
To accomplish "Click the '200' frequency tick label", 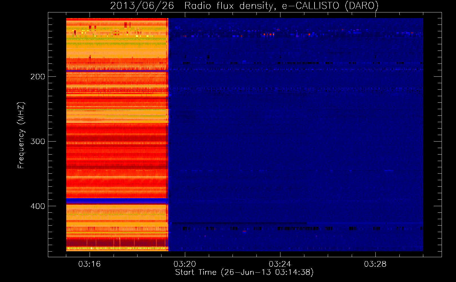I will pos(38,77).
